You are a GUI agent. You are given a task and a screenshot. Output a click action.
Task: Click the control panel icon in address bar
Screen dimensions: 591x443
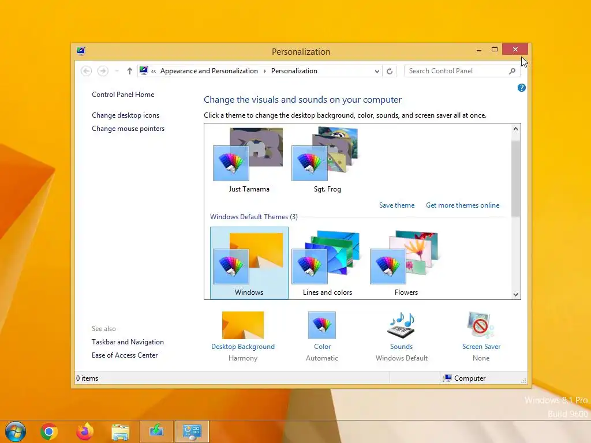click(144, 70)
